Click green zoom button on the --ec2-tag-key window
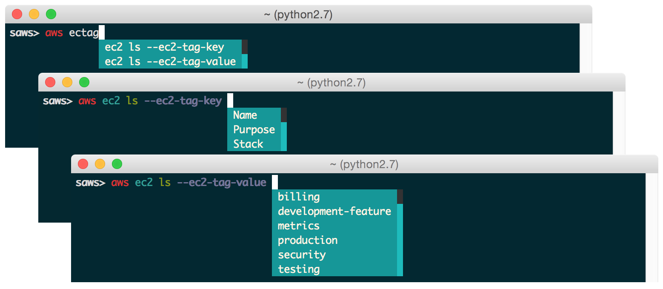The height and width of the screenshot is (289, 663). pos(84,82)
